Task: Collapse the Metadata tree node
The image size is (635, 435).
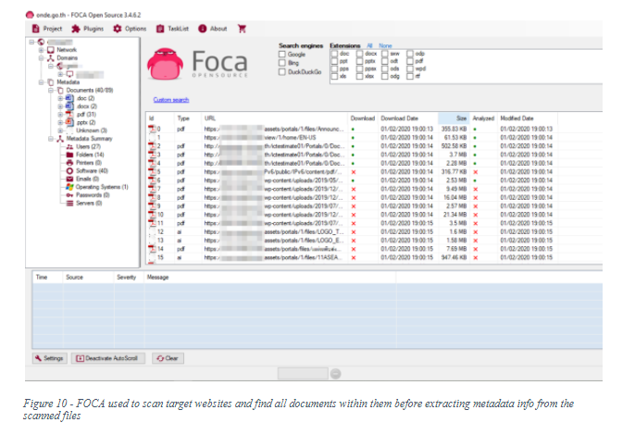Action: pyautogui.click(x=41, y=82)
